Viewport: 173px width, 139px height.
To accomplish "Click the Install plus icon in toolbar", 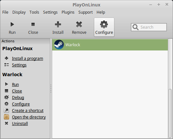I will coord(58,24).
